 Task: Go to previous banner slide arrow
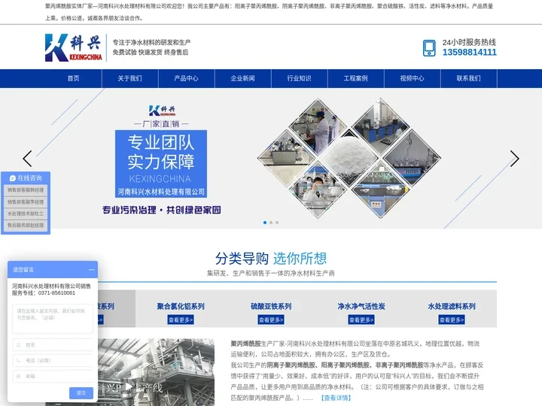click(27, 159)
